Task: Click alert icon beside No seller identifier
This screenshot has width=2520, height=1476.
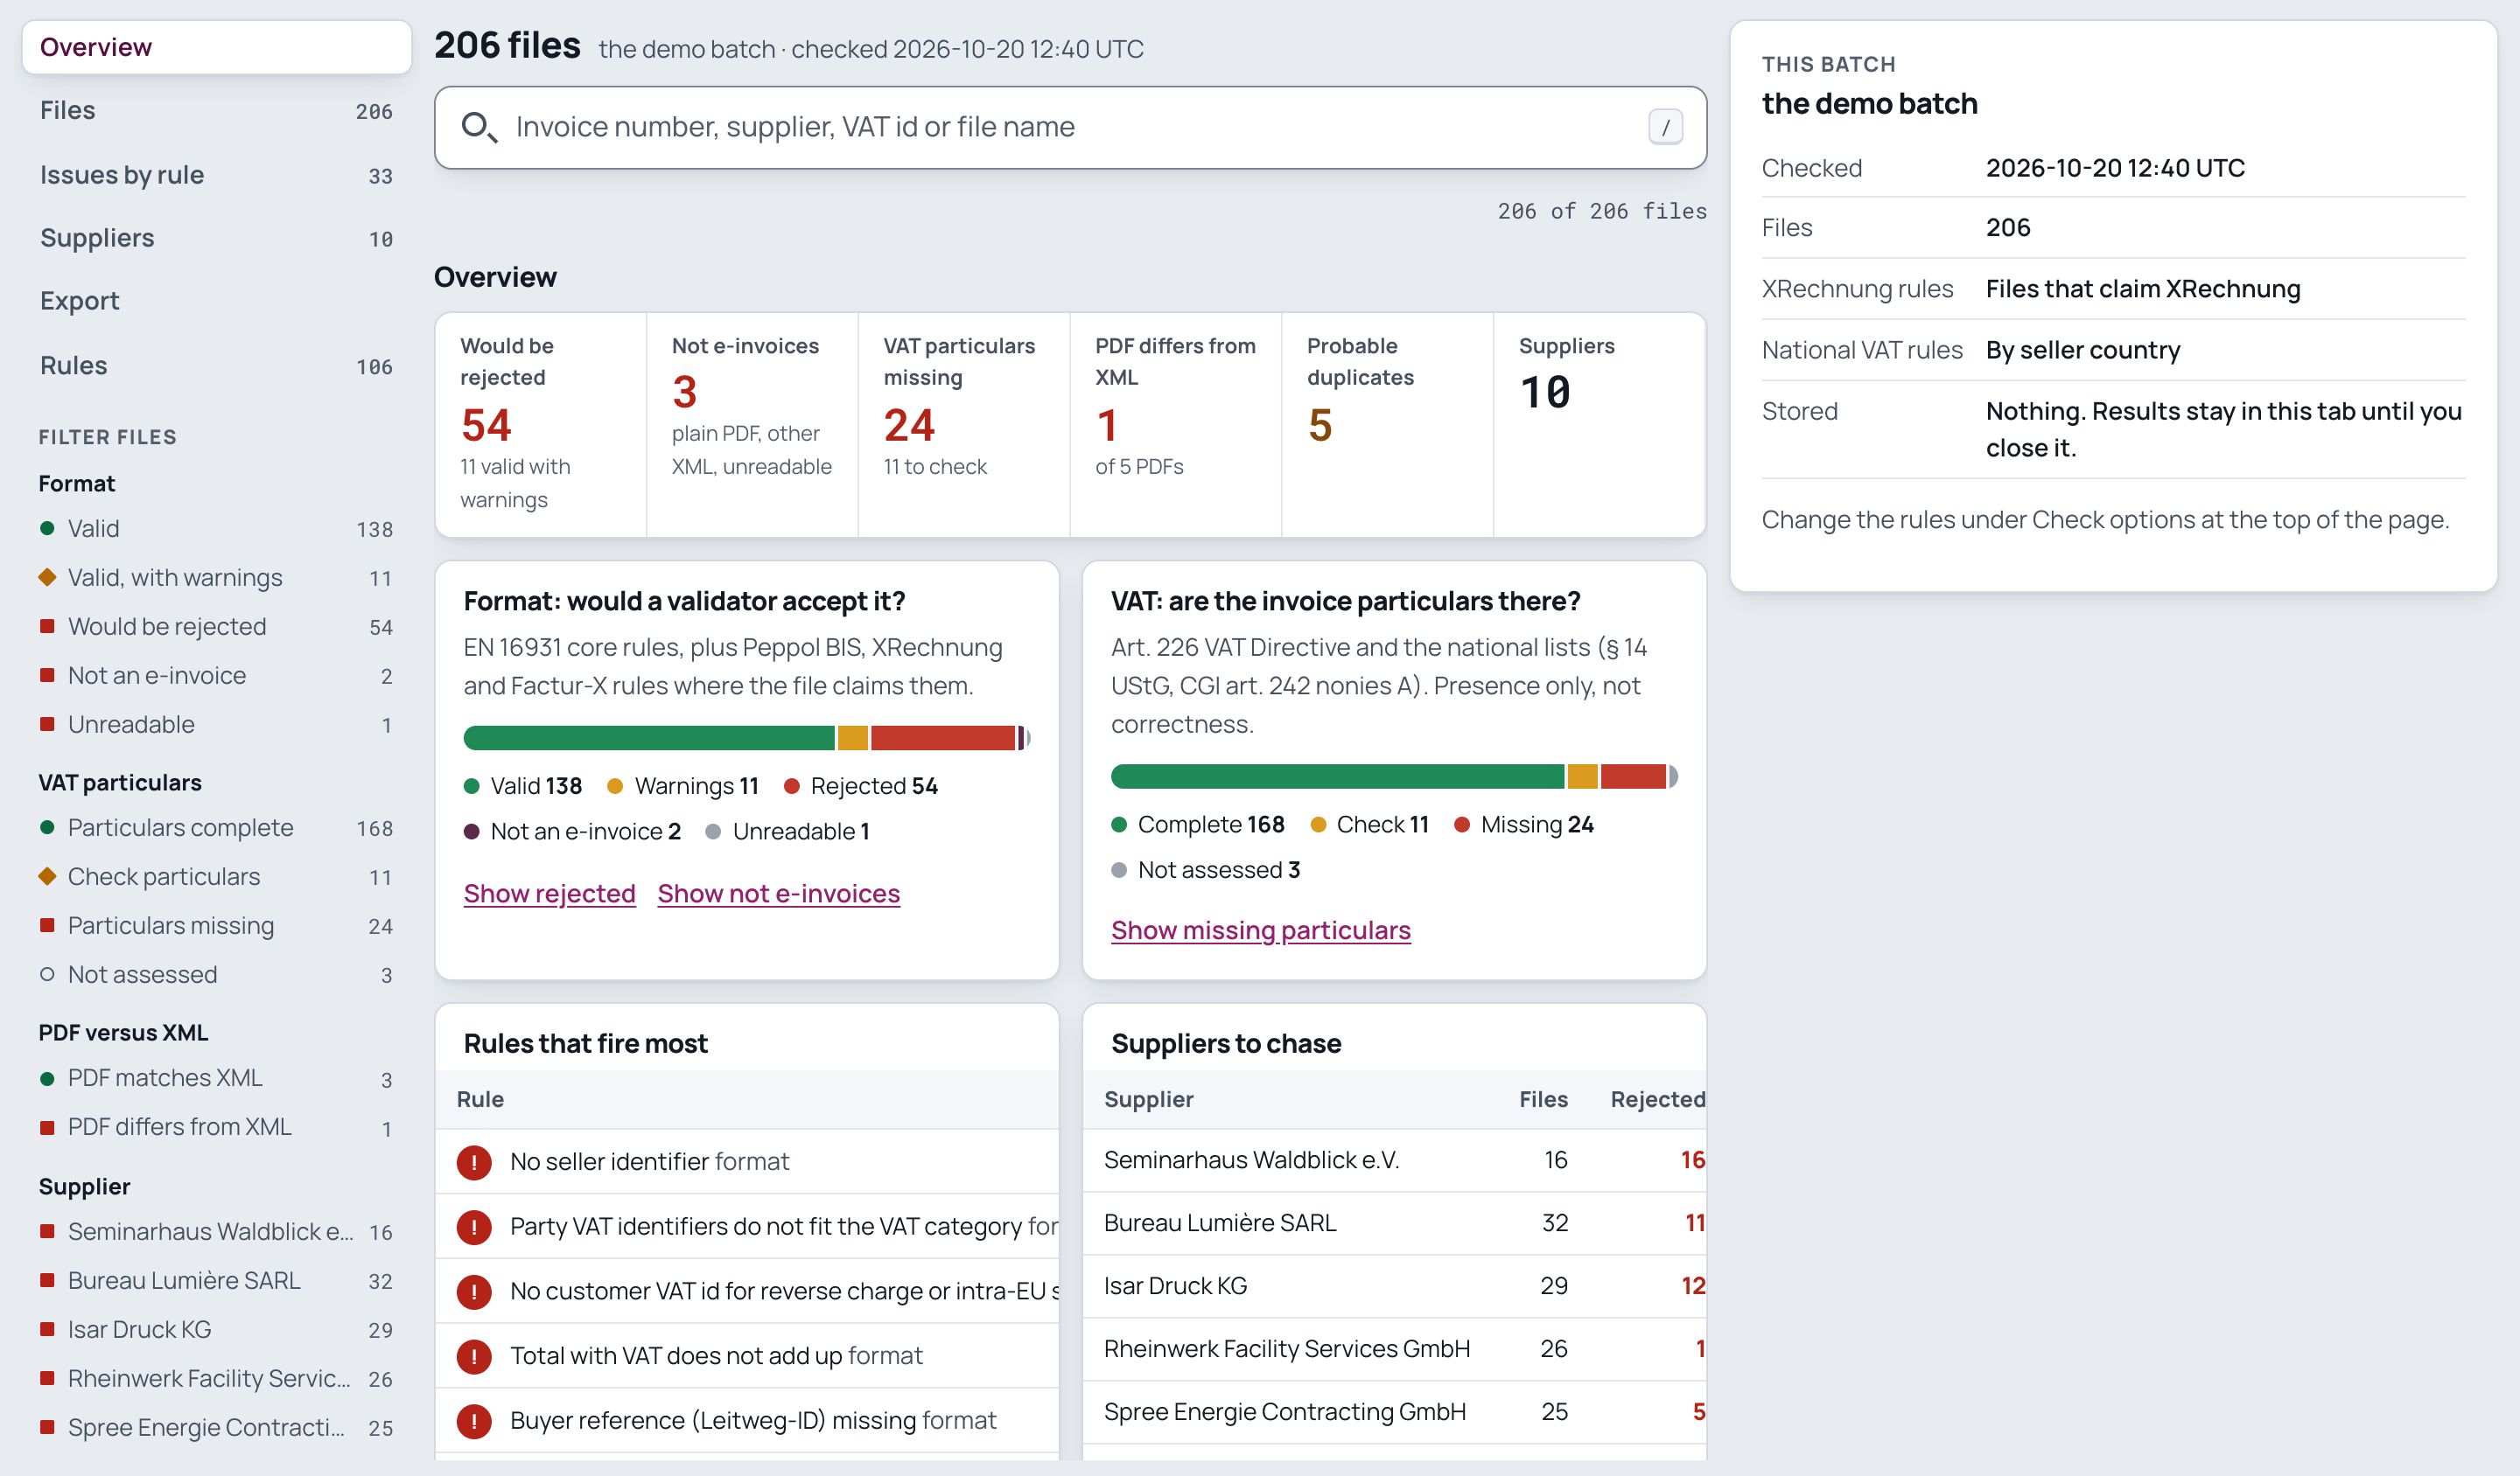Action: point(474,1161)
